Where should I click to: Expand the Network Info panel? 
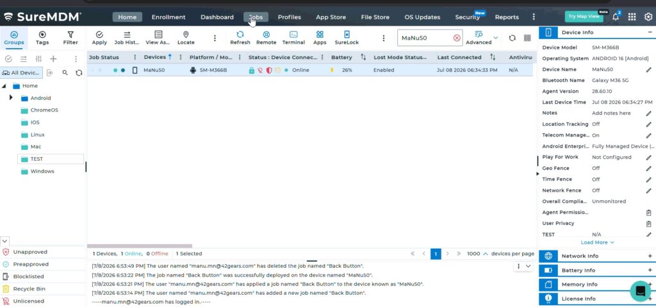(x=650, y=256)
